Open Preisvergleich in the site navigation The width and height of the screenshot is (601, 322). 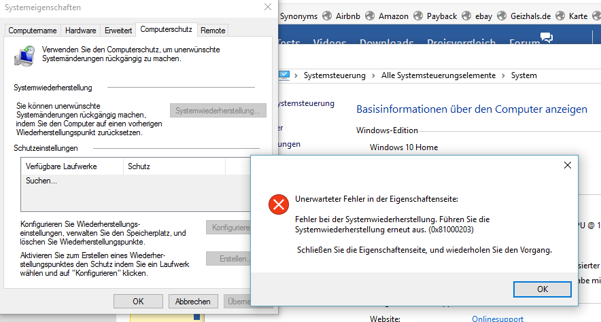pos(462,41)
